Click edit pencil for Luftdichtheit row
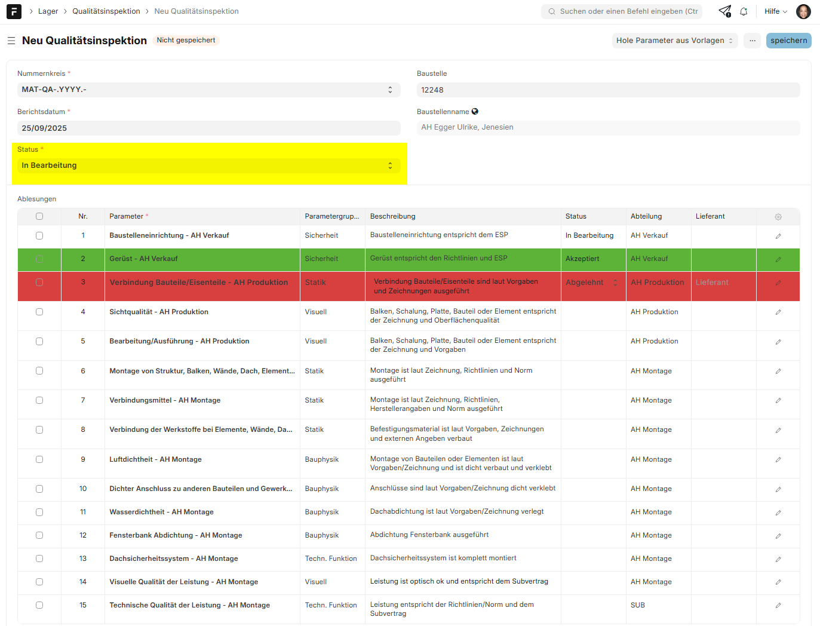 coord(778,460)
